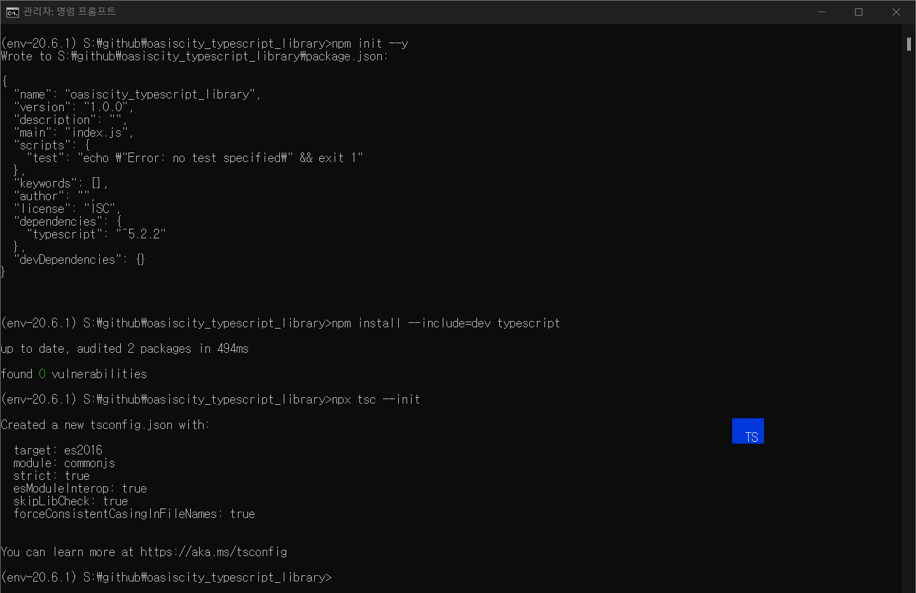The height and width of the screenshot is (593, 916).
Task: Click the 'npm init --y' command text
Action: click(x=370, y=43)
